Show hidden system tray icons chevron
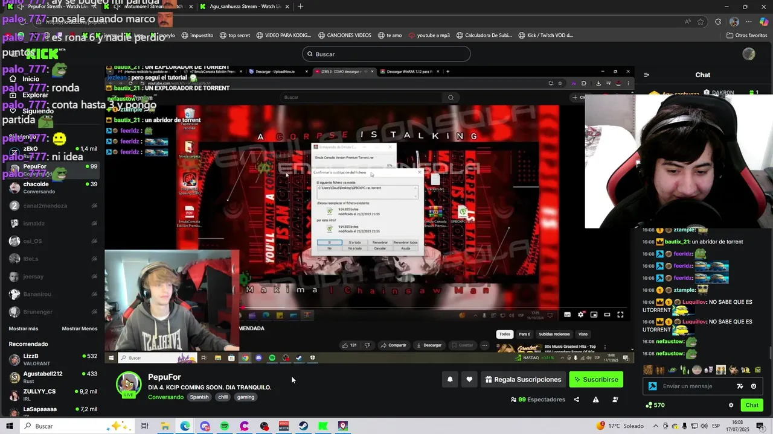The width and height of the screenshot is (773, 434). pyautogui.click(x=655, y=426)
